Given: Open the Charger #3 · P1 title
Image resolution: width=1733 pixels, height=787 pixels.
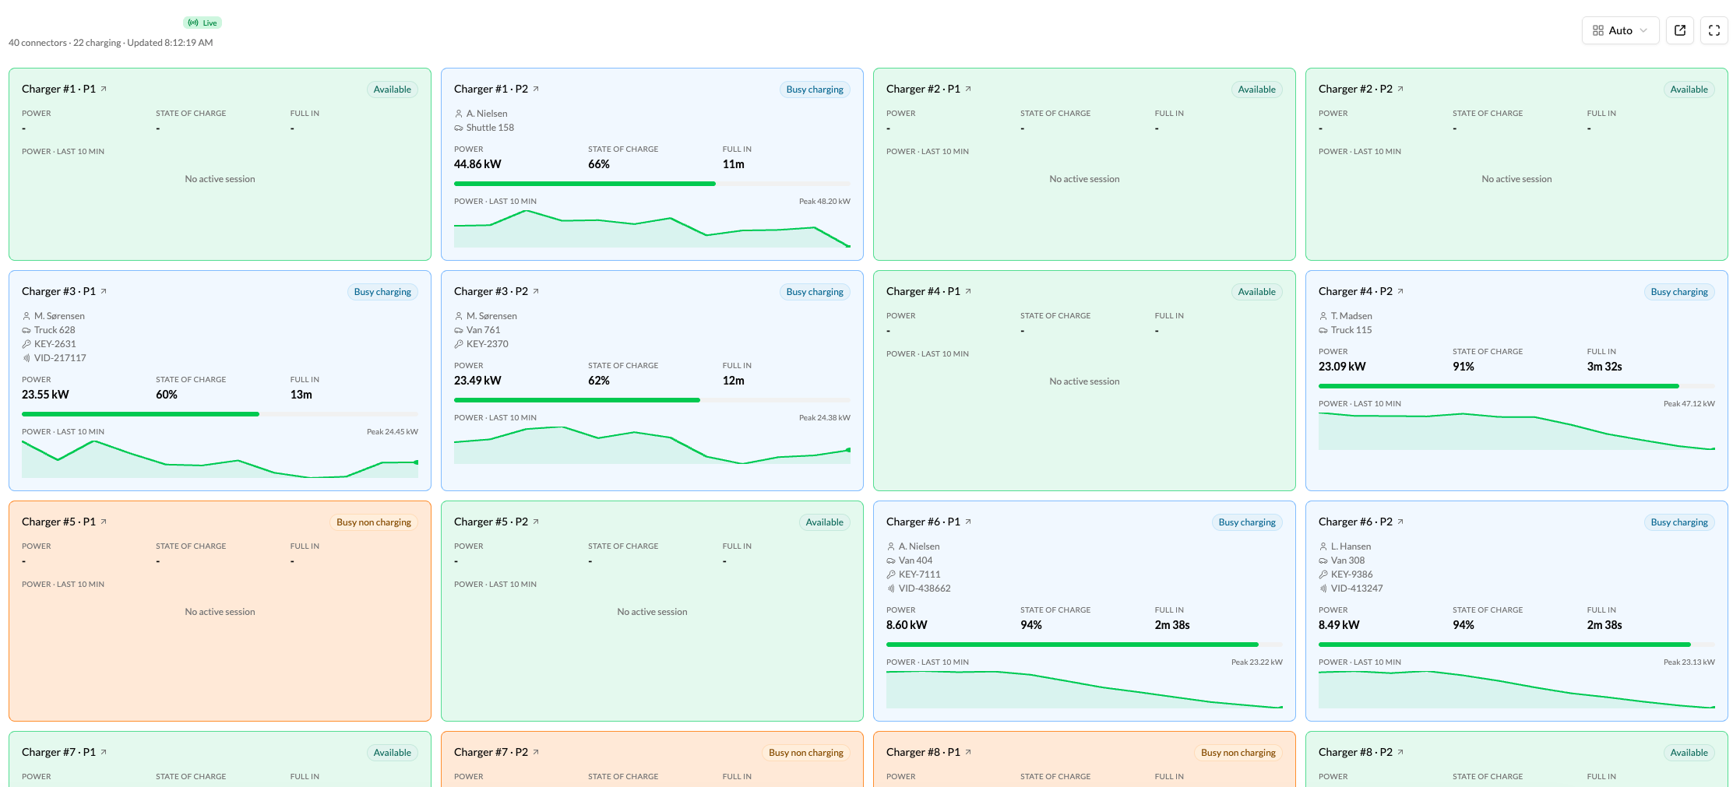Looking at the screenshot, I should 58,291.
